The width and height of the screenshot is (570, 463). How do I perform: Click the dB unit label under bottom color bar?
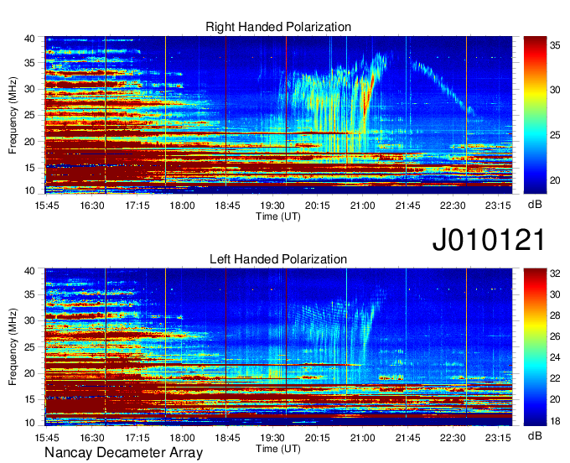tap(535, 435)
